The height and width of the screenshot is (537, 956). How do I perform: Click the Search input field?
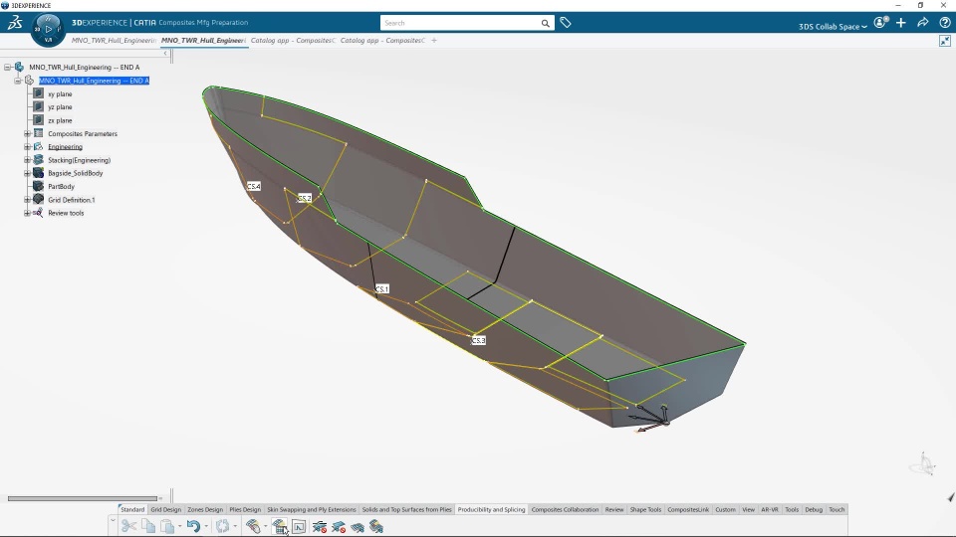coord(460,23)
